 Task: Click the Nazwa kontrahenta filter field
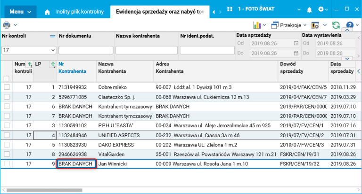pyautogui.click(x=147, y=50)
